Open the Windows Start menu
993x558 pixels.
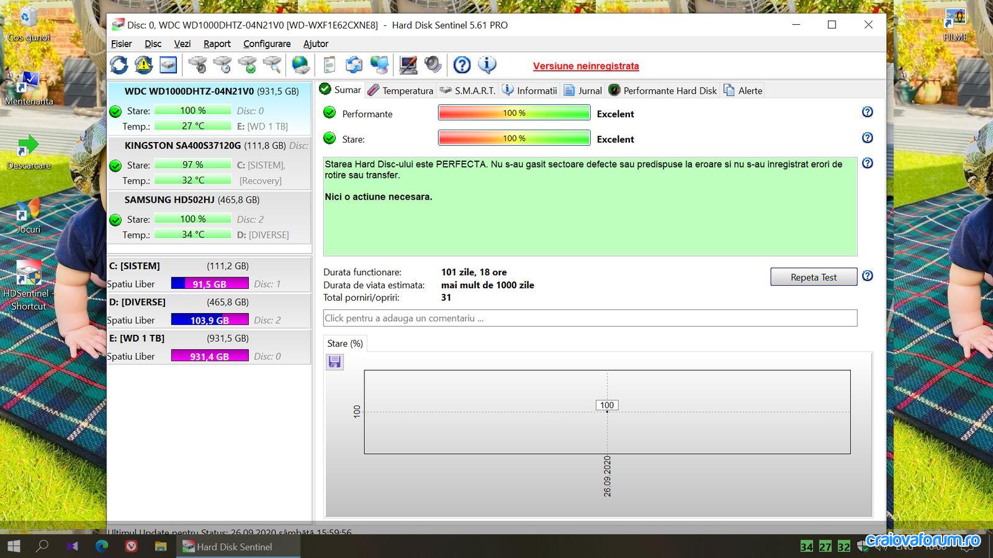[14, 546]
